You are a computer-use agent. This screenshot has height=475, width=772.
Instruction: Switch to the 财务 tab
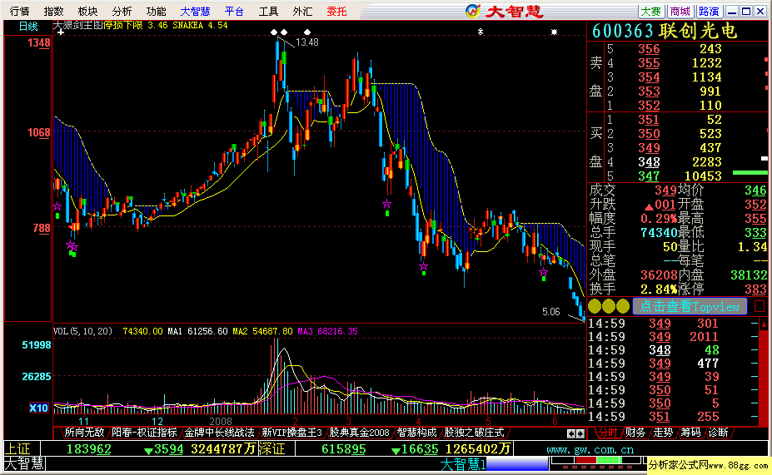click(x=635, y=433)
